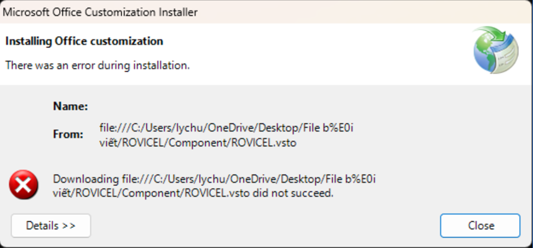
Task: Click the "Downloading file" error message line
Action: 215,179
